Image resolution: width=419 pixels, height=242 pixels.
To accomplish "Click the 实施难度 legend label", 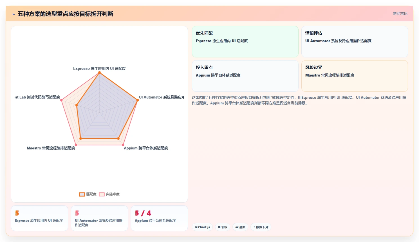I will tap(113, 194).
